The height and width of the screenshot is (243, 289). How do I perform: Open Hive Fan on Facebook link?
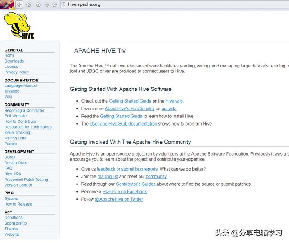point(125,192)
